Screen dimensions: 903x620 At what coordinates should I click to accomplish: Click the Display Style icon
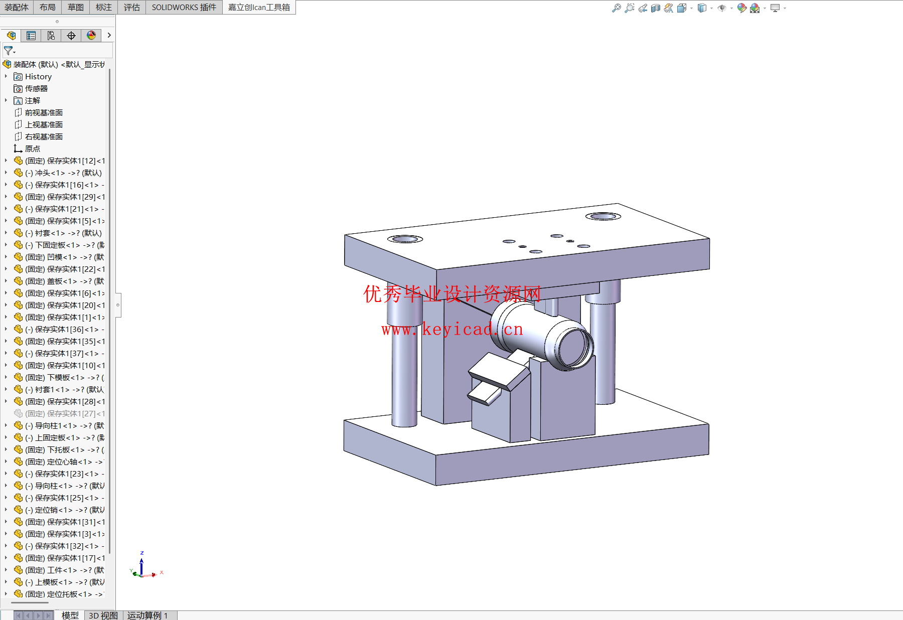click(702, 8)
